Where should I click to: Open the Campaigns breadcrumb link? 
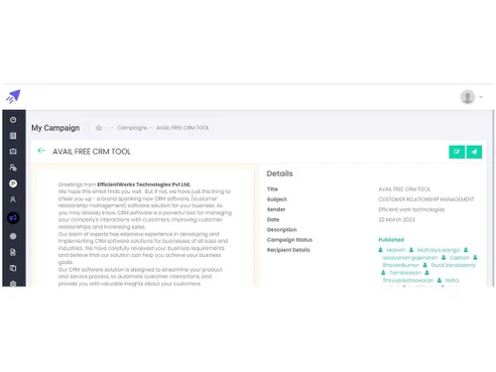(132, 128)
